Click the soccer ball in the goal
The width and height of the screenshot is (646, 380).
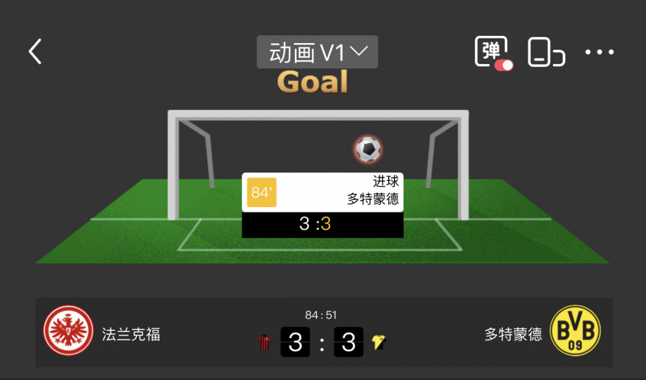click(x=368, y=149)
